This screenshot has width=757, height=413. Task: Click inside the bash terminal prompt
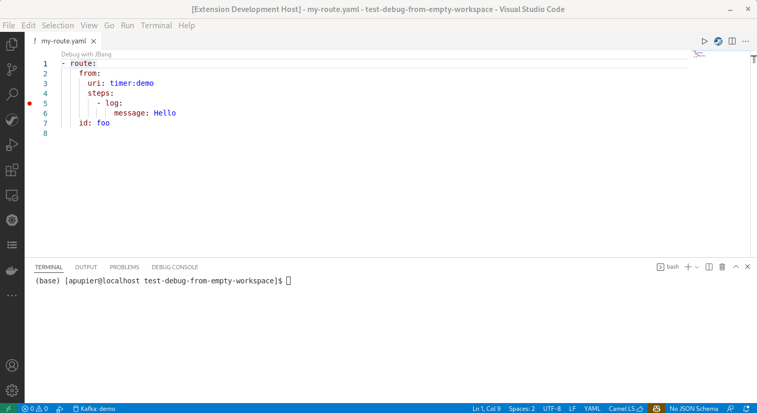click(288, 281)
